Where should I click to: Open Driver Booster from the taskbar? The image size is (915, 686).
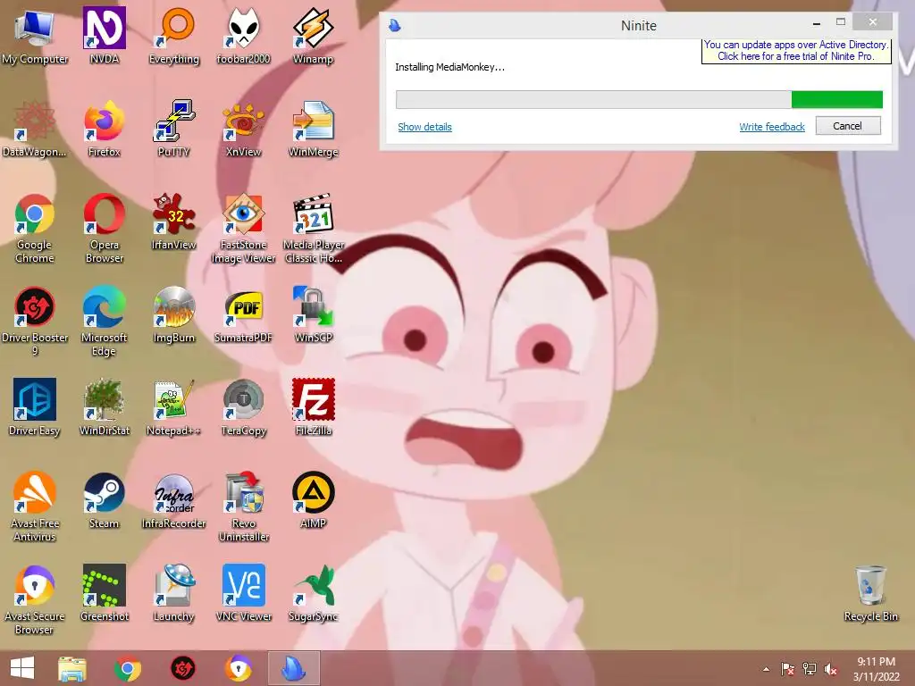coord(182,668)
